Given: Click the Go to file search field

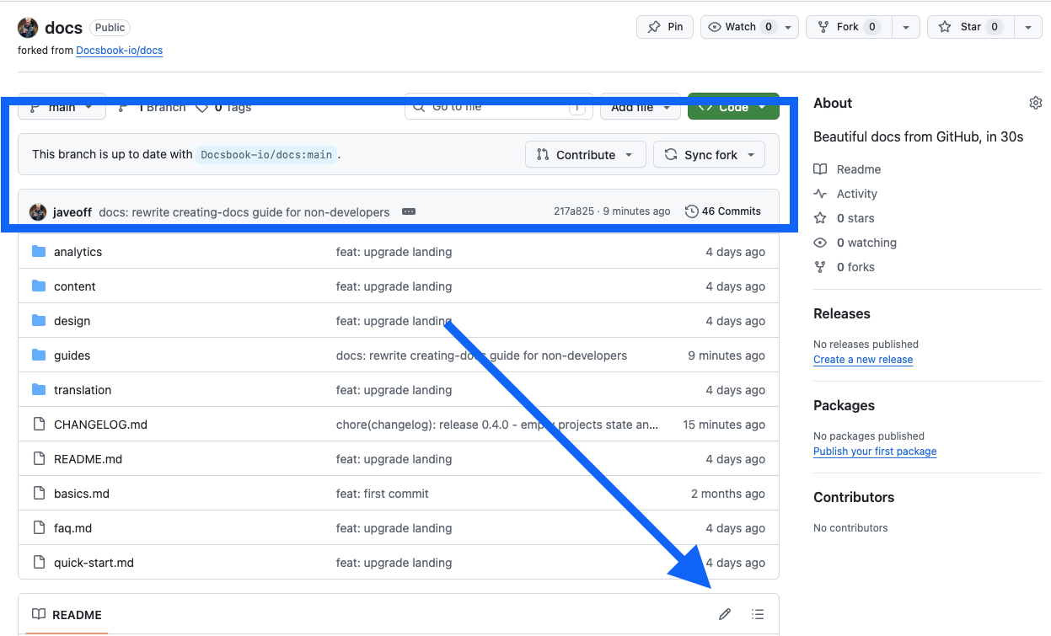Looking at the screenshot, I should click(x=499, y=107).
